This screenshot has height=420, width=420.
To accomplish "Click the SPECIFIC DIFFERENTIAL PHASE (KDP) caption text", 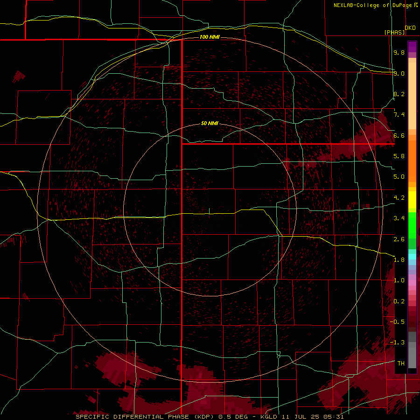I will (x=146, y=417).
